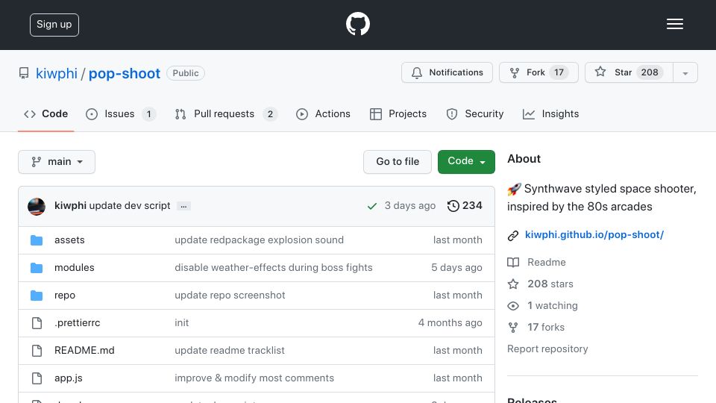
Task: Click the kiwphi avatar thumbnail
Action: coord(37,207)
